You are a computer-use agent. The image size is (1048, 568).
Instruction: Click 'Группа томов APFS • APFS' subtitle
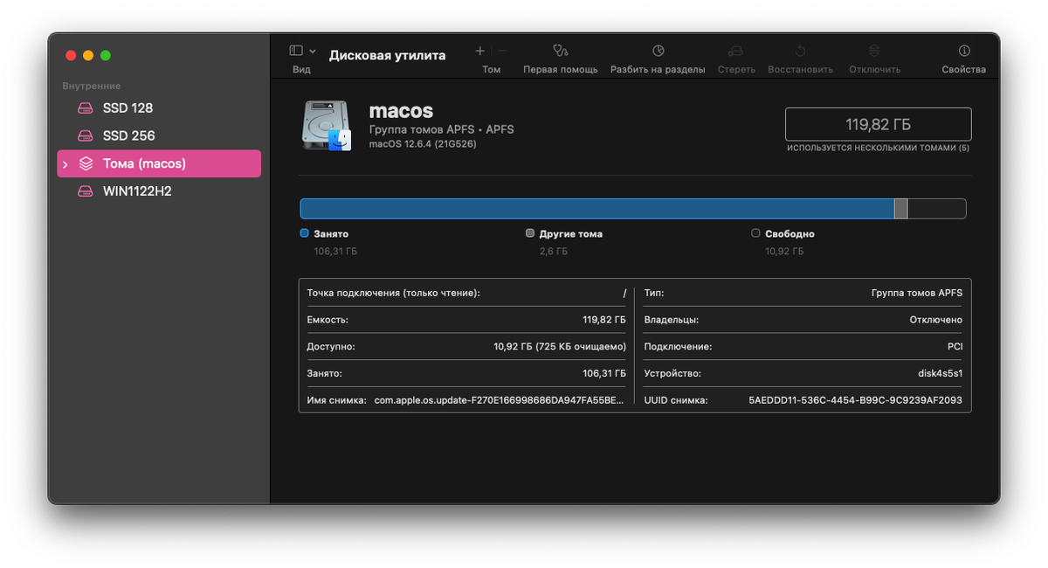click(442, 129)
